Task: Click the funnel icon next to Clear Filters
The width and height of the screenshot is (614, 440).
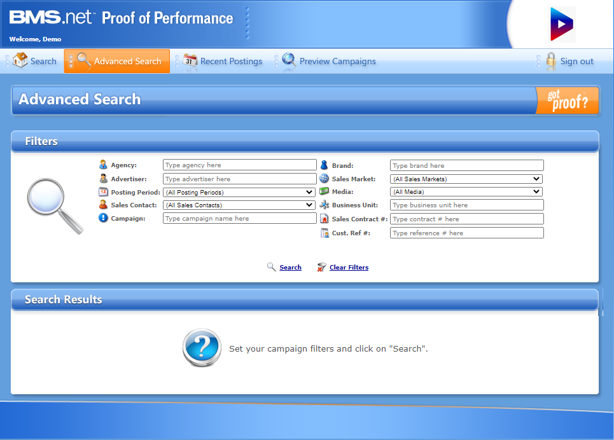Action: [x=321, y=267]
